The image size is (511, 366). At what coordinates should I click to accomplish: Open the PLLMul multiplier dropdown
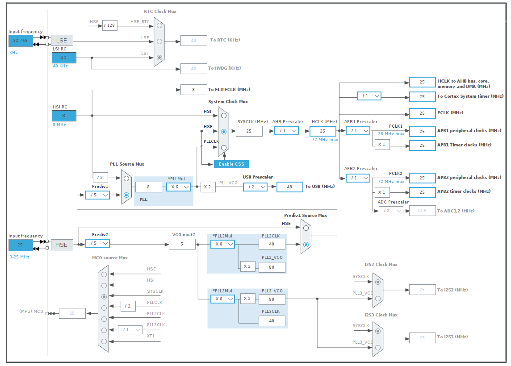pyautogui.click(x=178, y=187)
